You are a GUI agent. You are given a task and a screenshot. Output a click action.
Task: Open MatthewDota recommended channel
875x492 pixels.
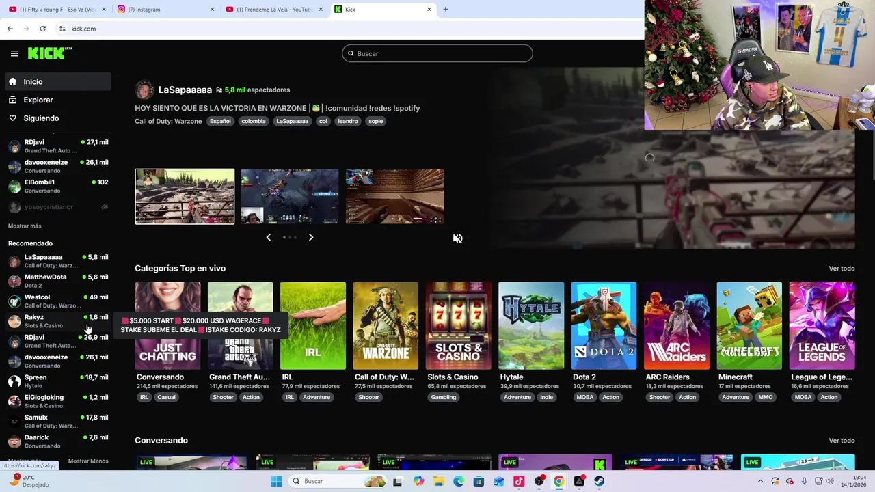pos(58,281)
